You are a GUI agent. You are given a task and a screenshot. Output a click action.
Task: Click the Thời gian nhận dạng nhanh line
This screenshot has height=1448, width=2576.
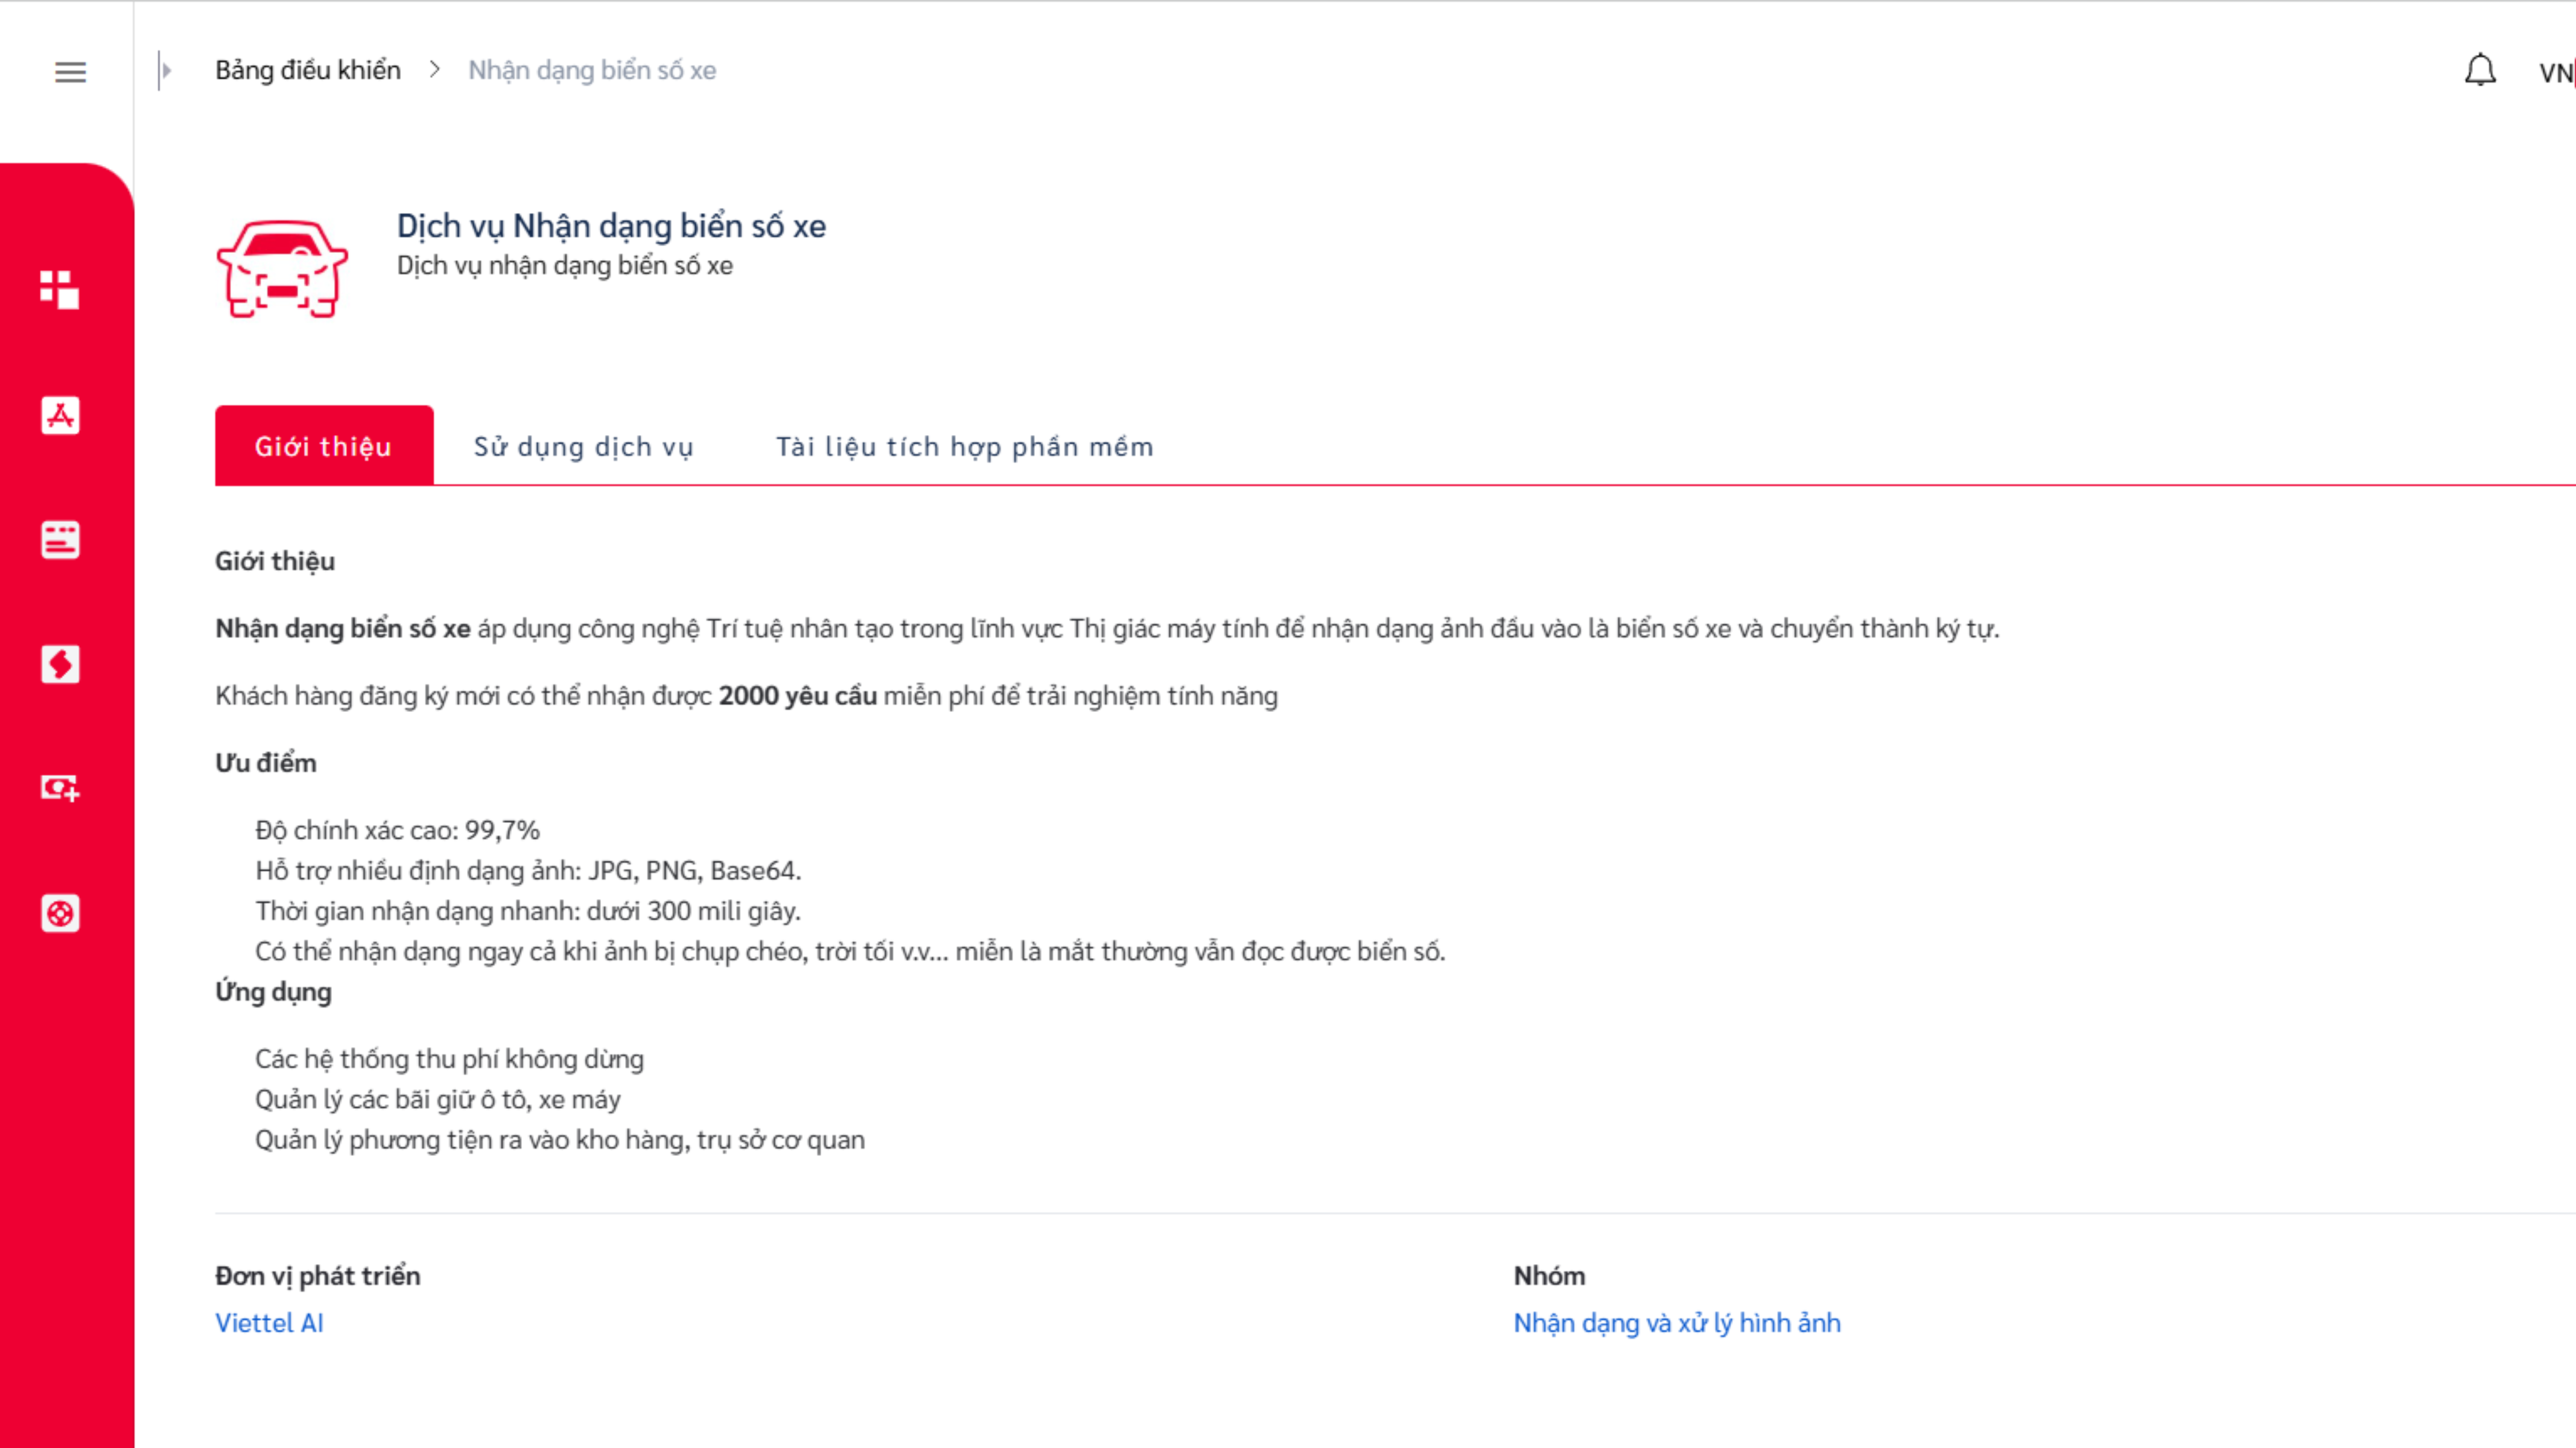point(528,911)
